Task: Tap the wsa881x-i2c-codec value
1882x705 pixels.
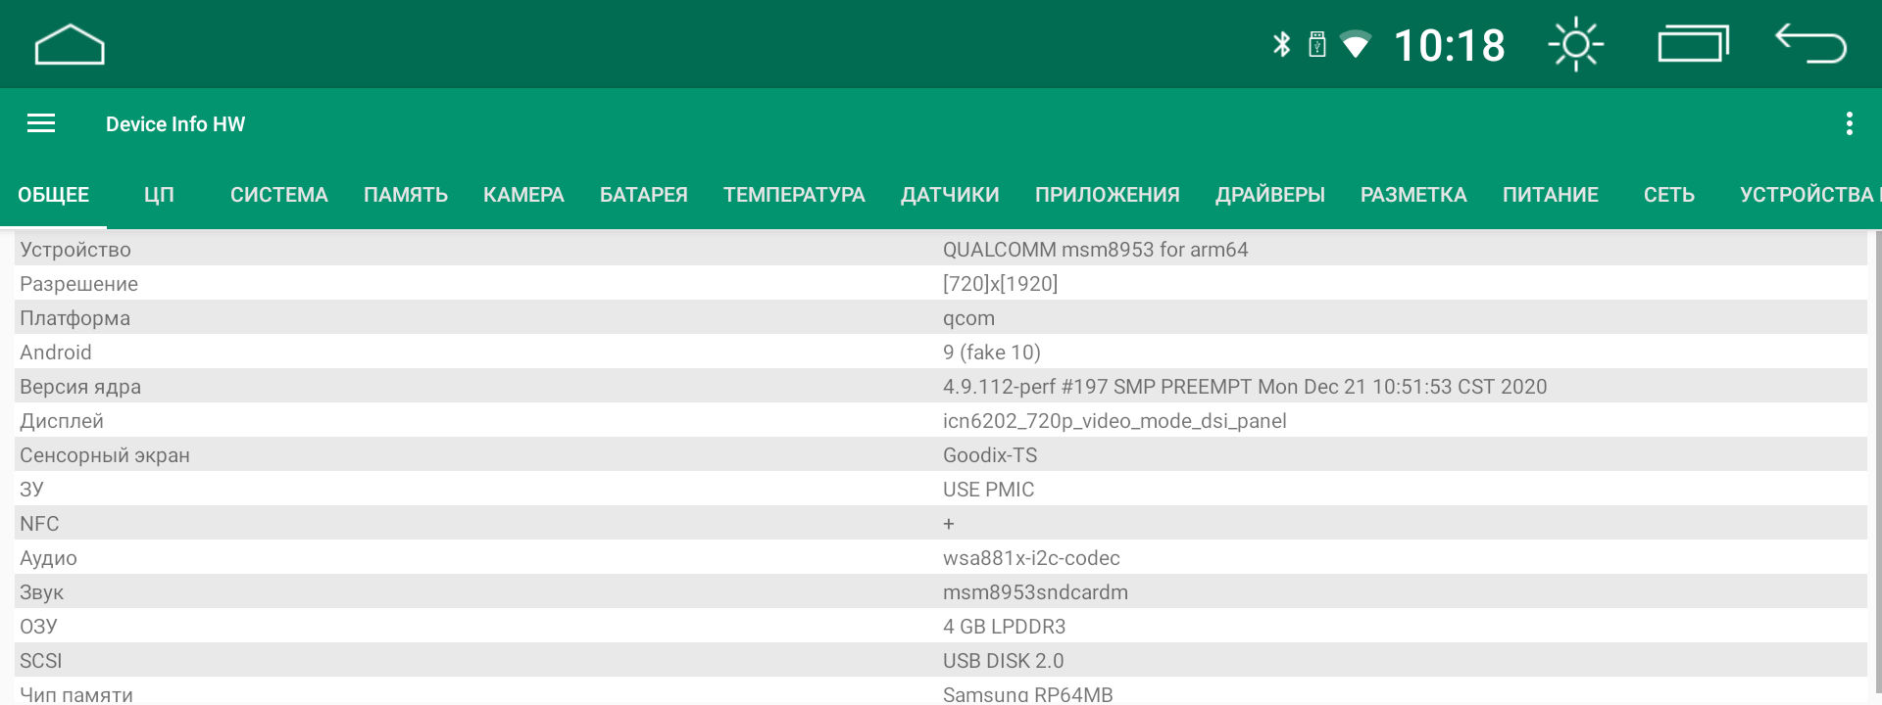Action: tap(1031, 558)
